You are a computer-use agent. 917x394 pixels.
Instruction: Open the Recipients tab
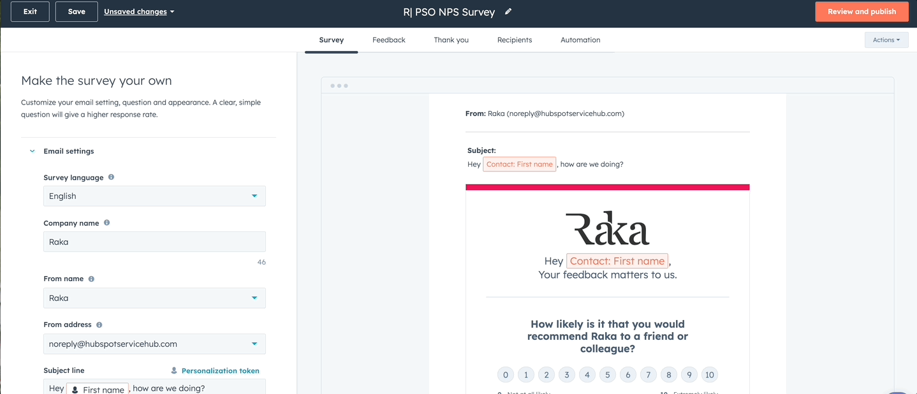(515, 40)
